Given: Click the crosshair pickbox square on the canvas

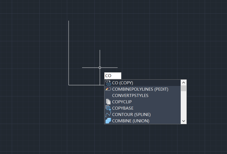Looking at the screenshot, I should (x=100, y=67).
